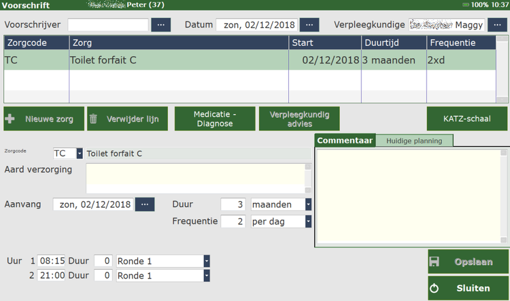Expand the maanden duration unit dropdown
The height and width of the screenshot is (301, 510).
(x=308, y=205)
